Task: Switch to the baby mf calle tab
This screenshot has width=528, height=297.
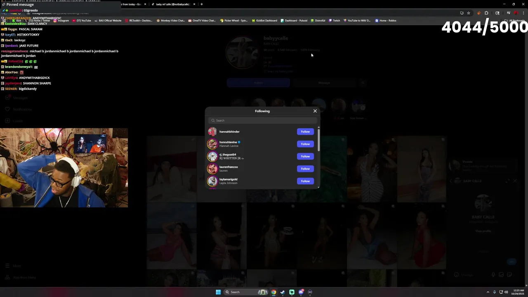Action: (x=172, y=4)
